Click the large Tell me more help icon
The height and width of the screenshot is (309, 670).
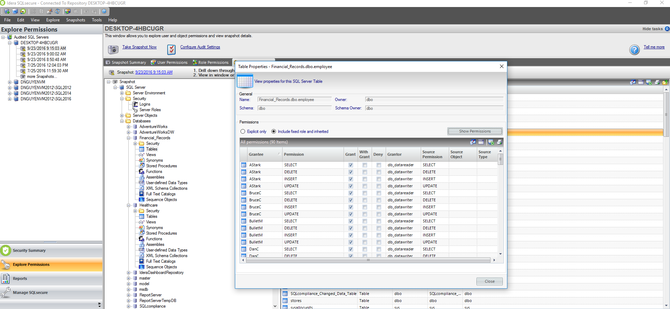(634, 50)
